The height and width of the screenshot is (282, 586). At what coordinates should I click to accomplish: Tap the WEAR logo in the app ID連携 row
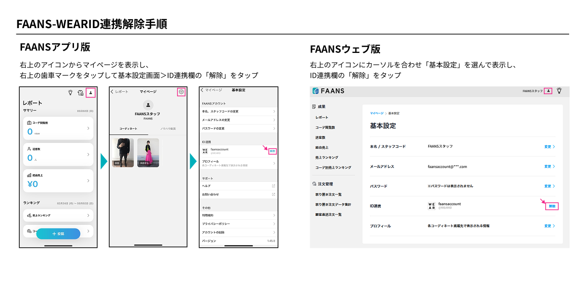205,151
